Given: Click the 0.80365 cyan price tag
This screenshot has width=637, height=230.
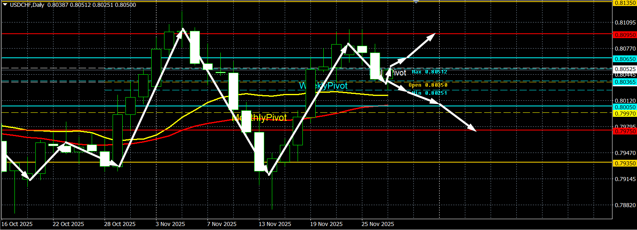Looking at the screenshot, I should click(x=625, y=82).
